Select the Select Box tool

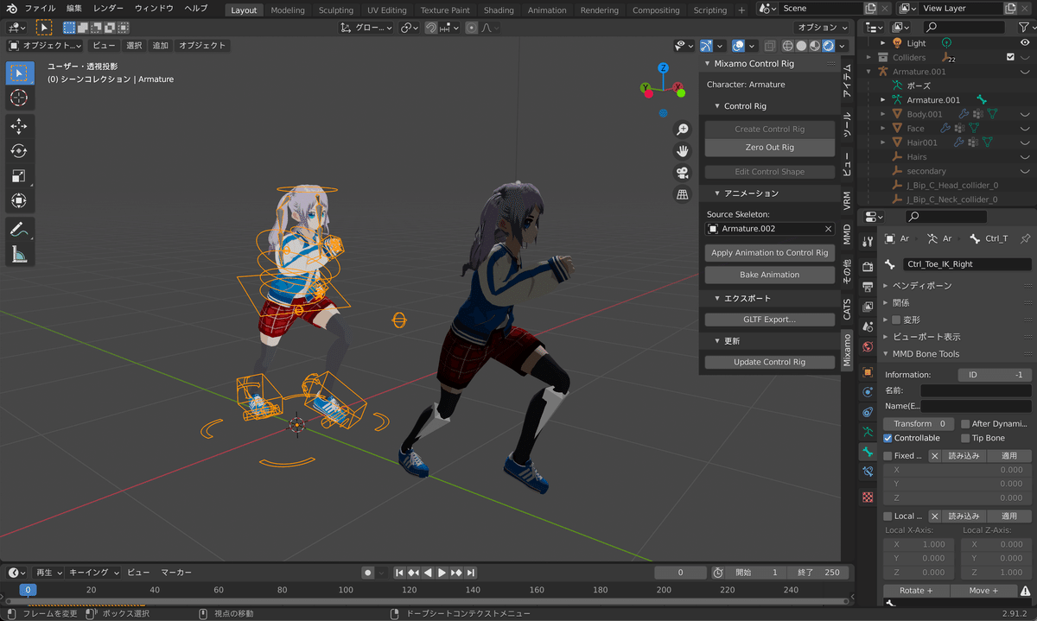pos(21,74)
